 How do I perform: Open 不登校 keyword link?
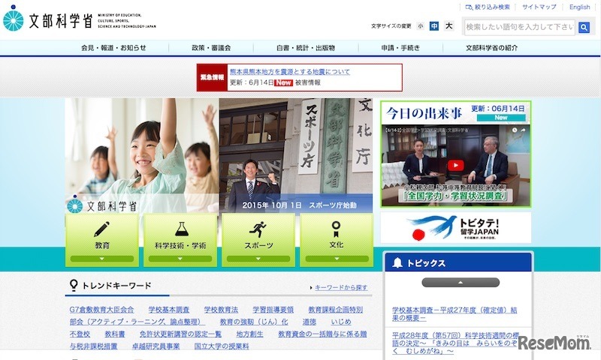click(x=80, y=334)
